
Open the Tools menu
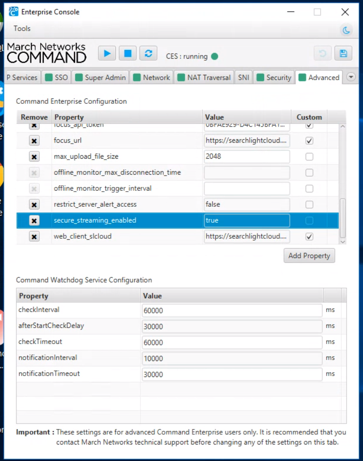[22, 29]
